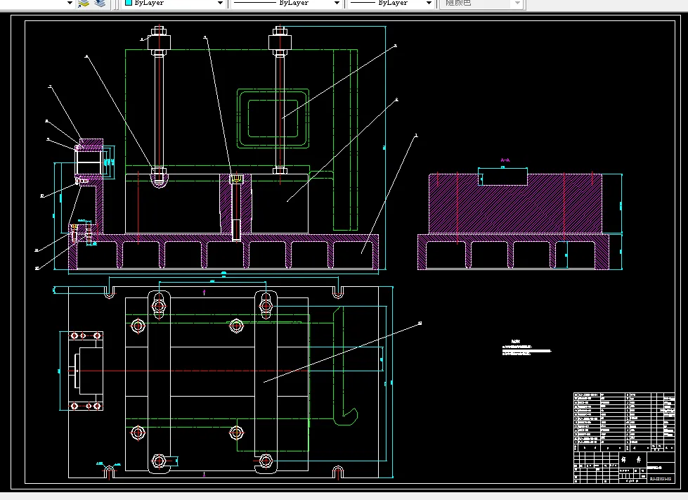Select the green hook-shaped outline in plan view
The image size is (688, 500).
pos(345,366)
